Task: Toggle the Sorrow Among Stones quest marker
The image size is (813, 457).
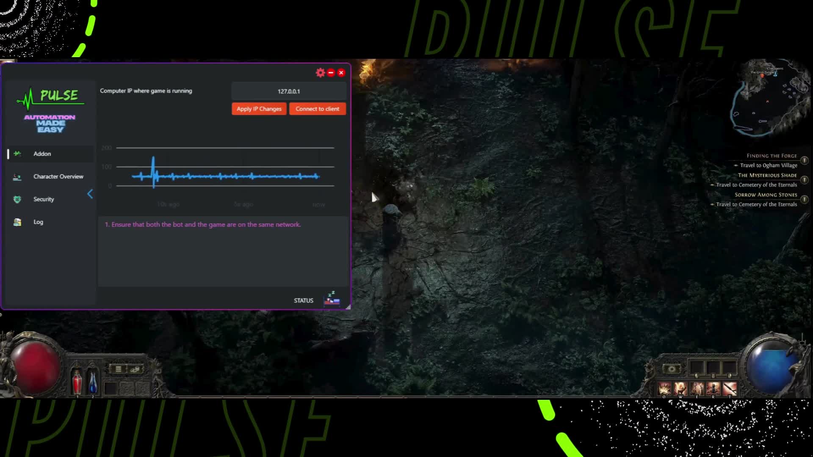Action: pyautogui.click(x=805, y=200)
